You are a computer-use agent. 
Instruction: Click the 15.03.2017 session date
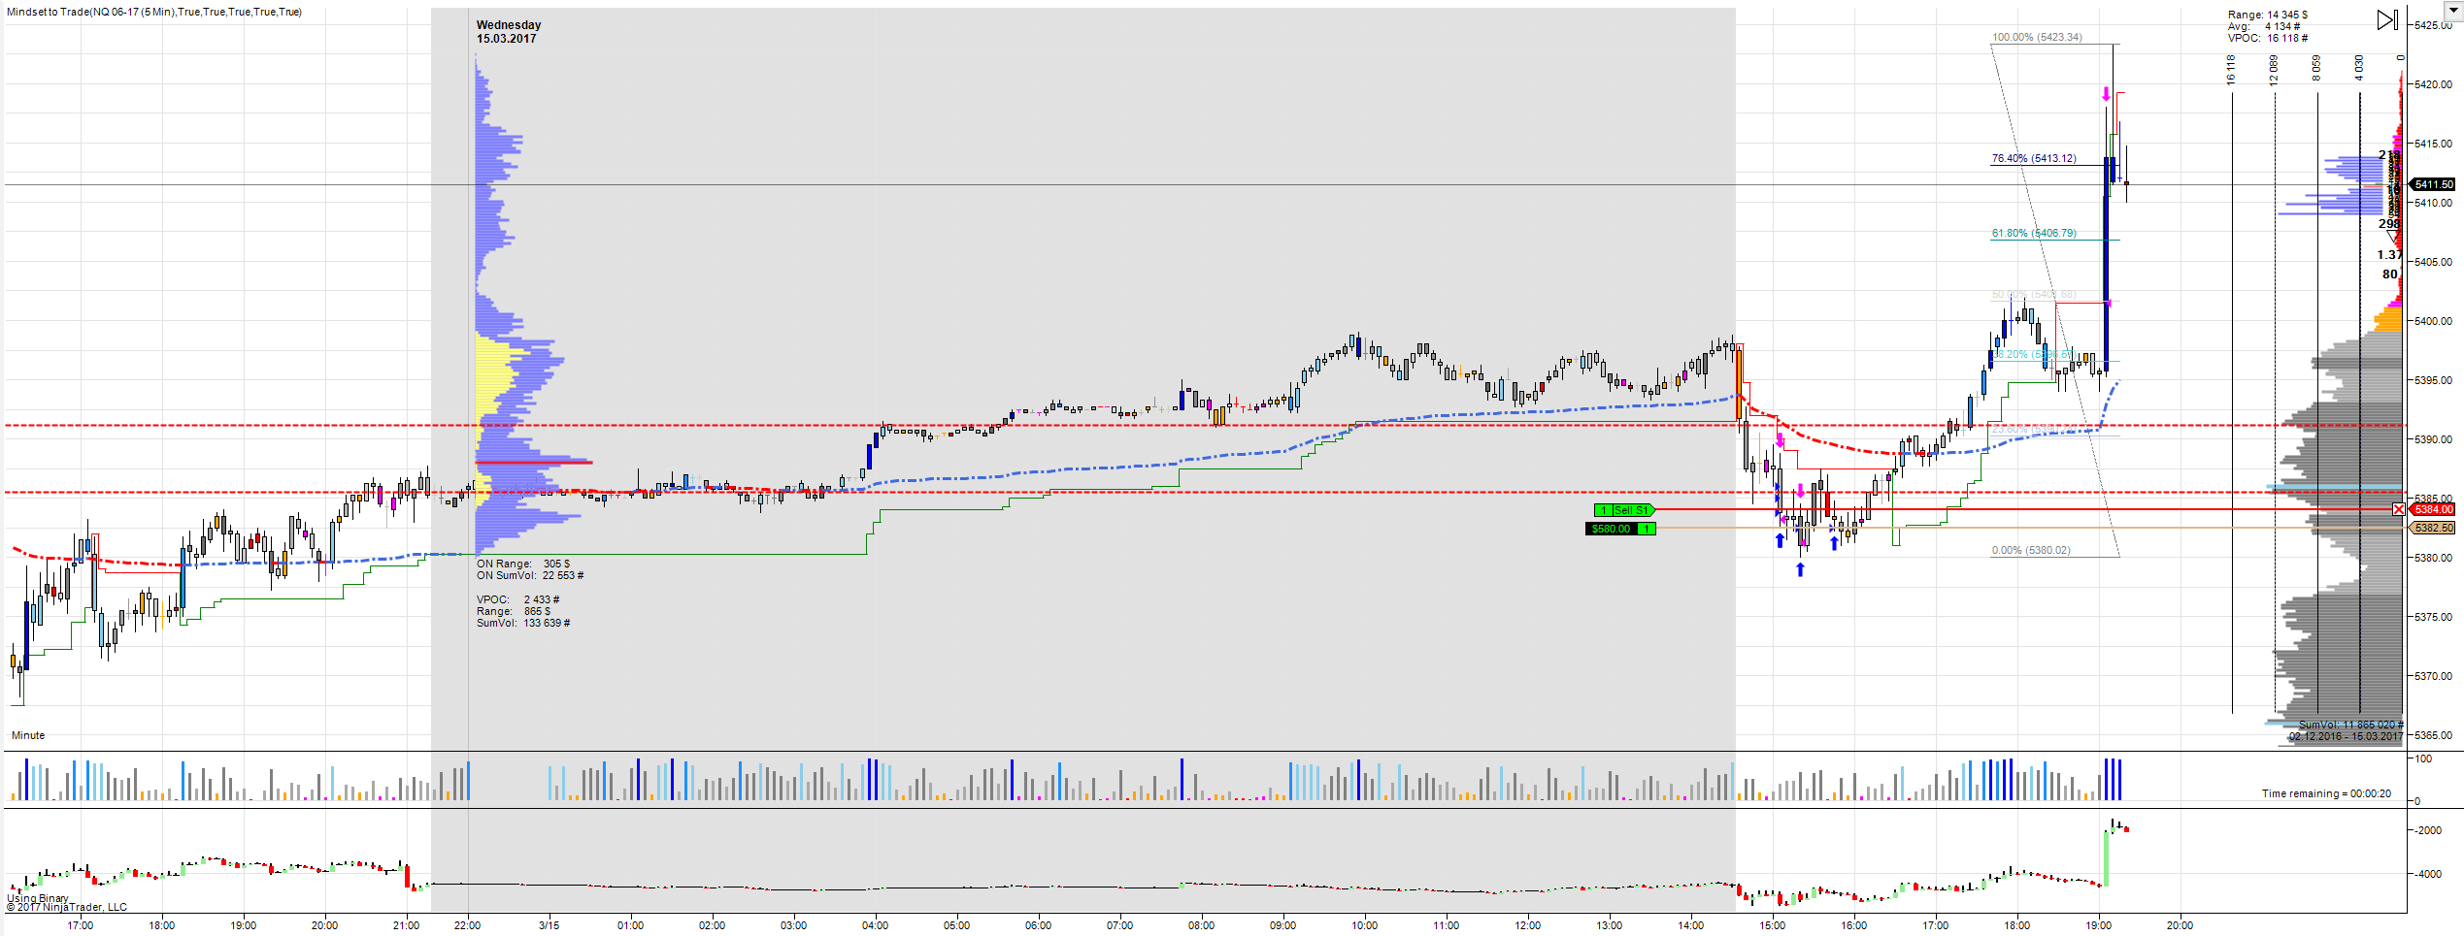506,39
